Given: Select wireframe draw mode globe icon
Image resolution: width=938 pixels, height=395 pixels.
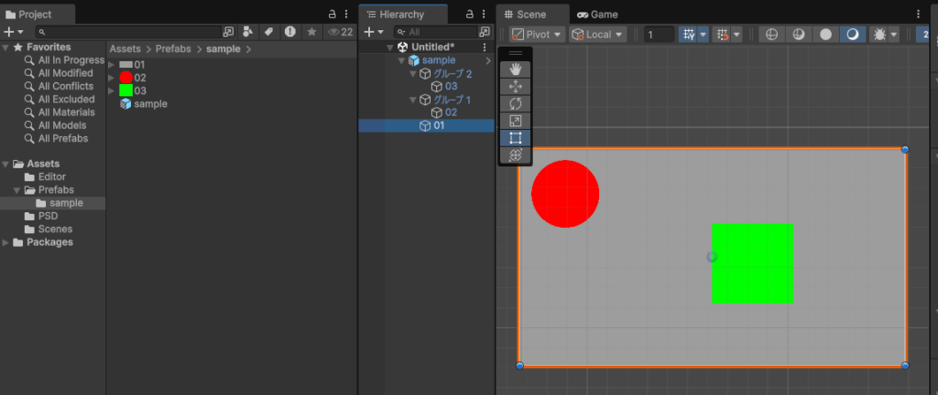Looking at the screenshot, I should point(771,35).
